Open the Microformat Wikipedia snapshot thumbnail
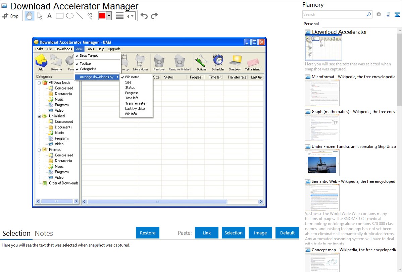 pos(322,93)
